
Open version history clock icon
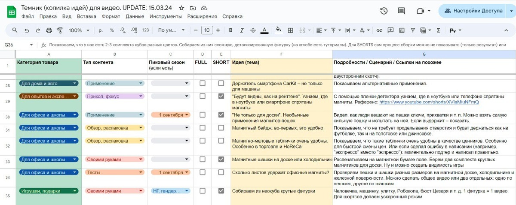click(384, 11)
